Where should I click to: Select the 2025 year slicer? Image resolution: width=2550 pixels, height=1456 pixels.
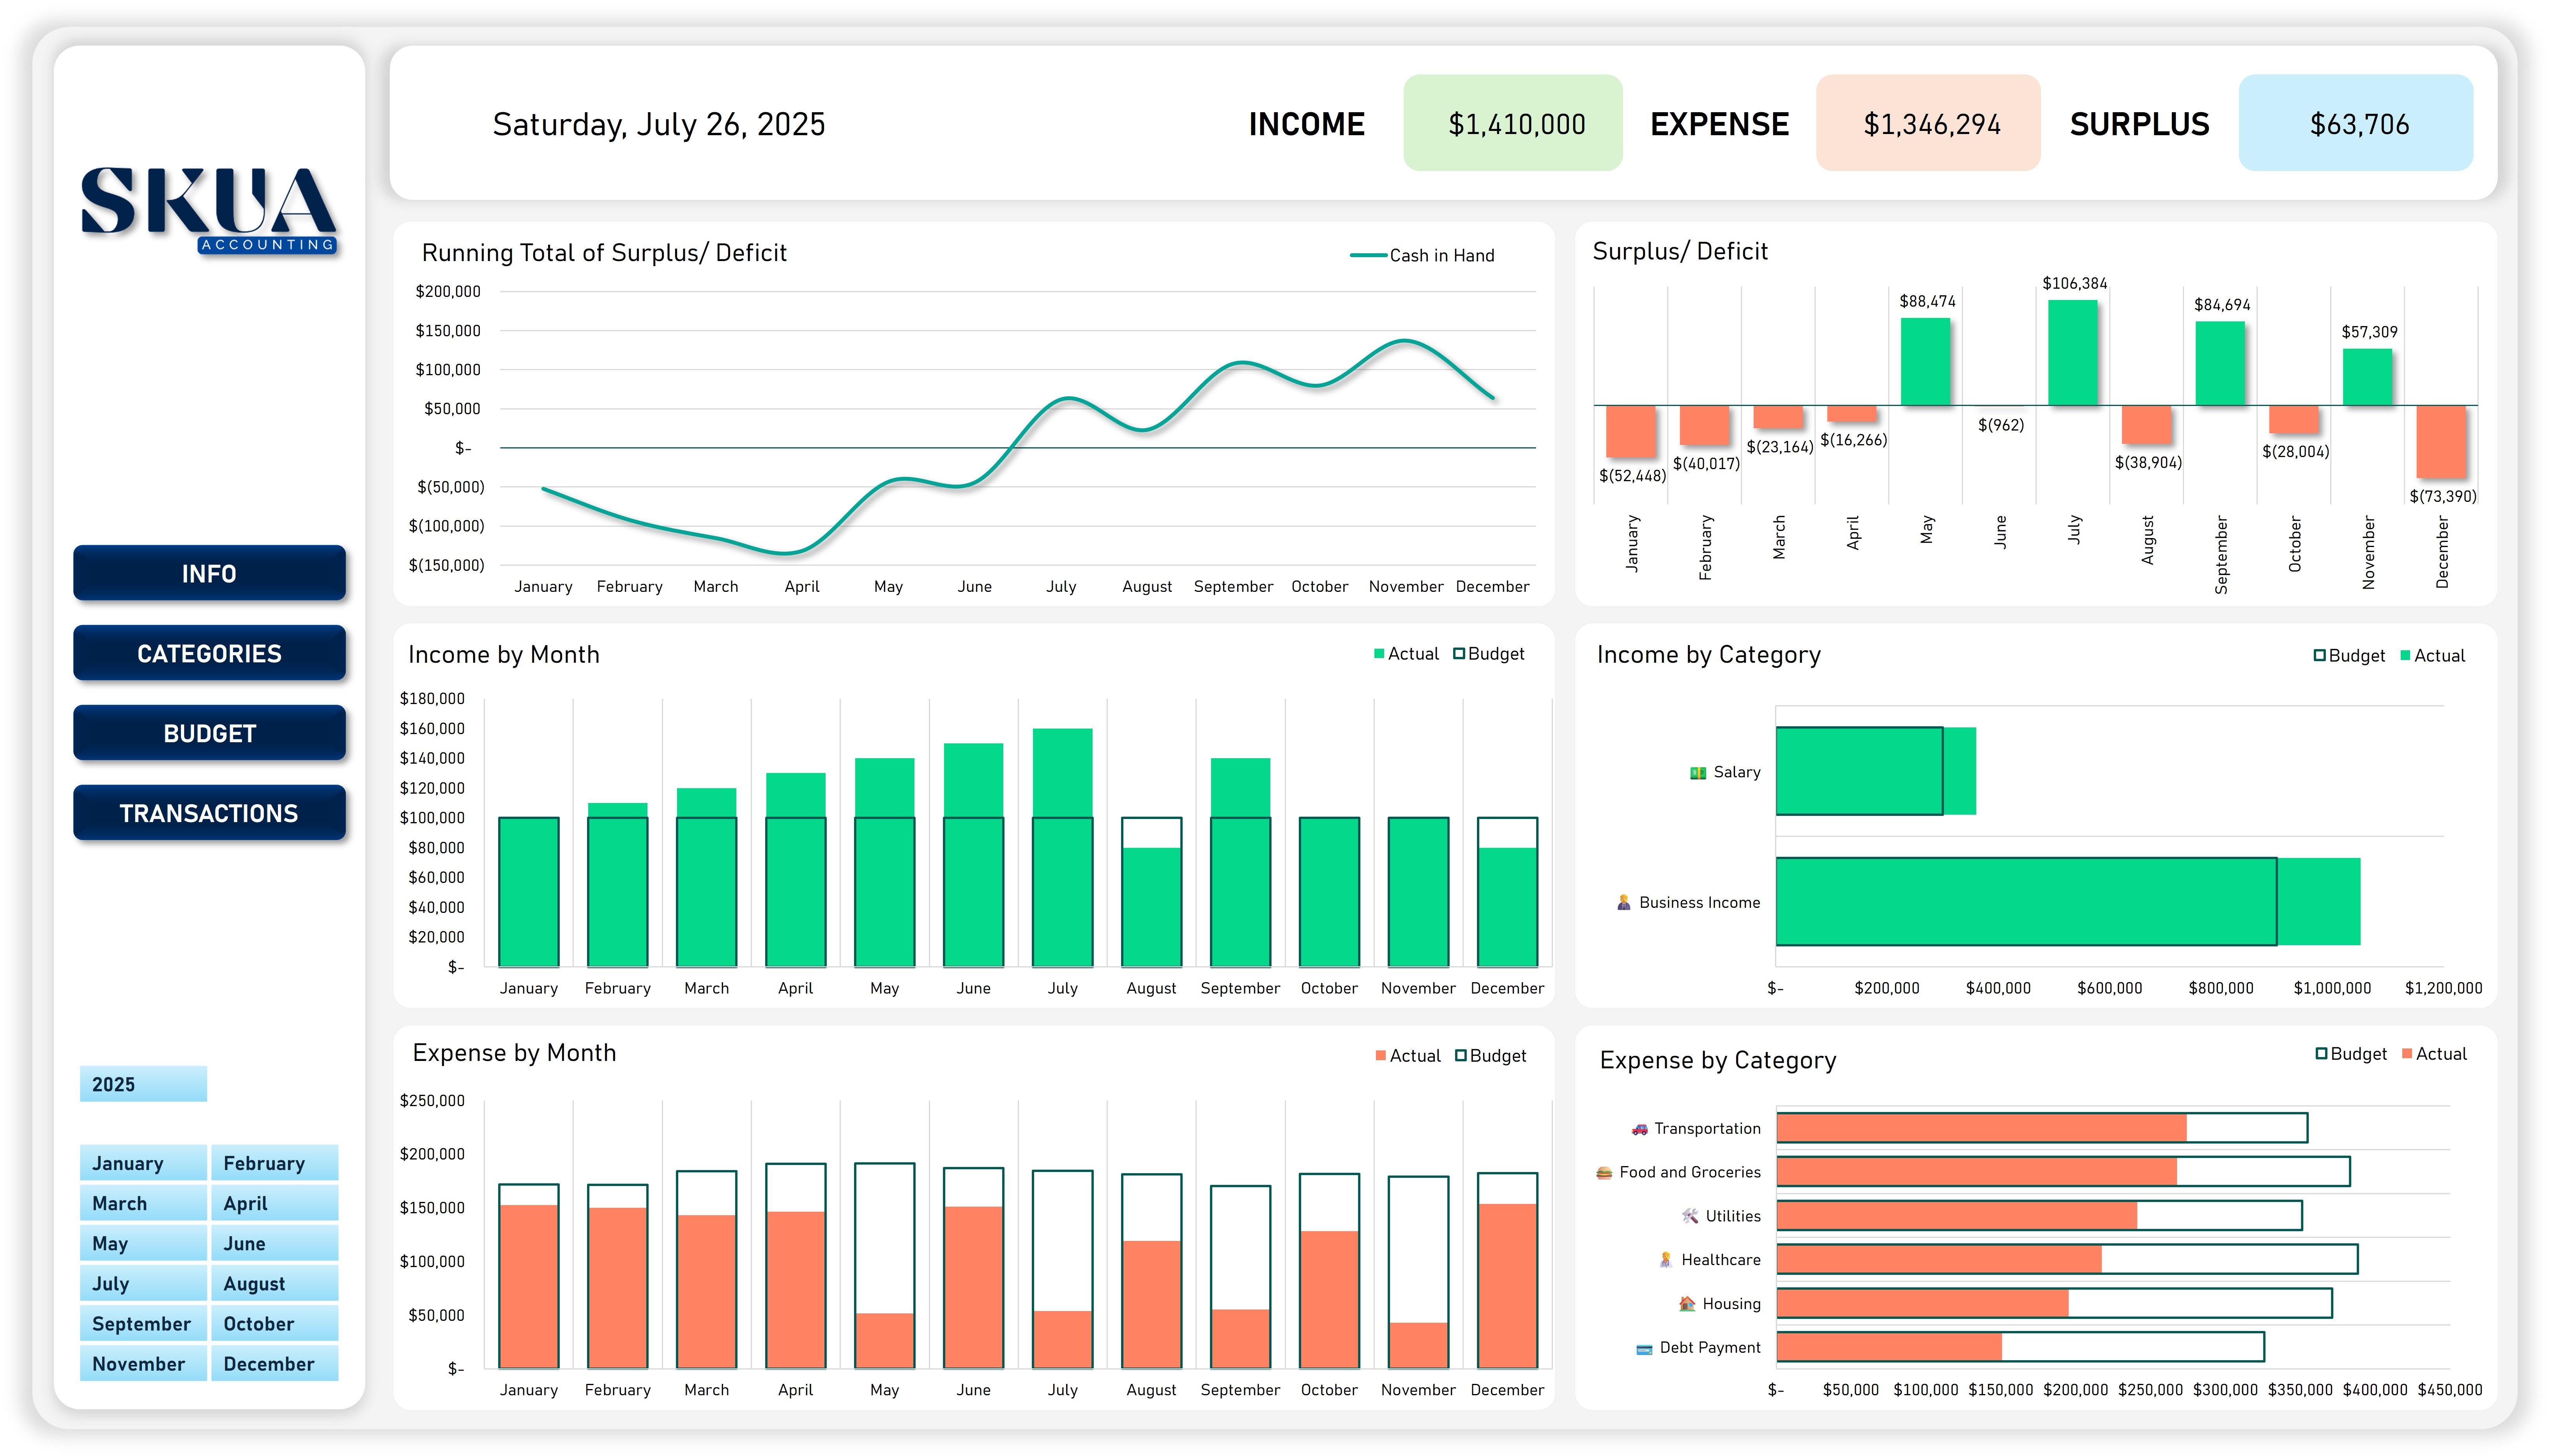[x=143, y=1084]
